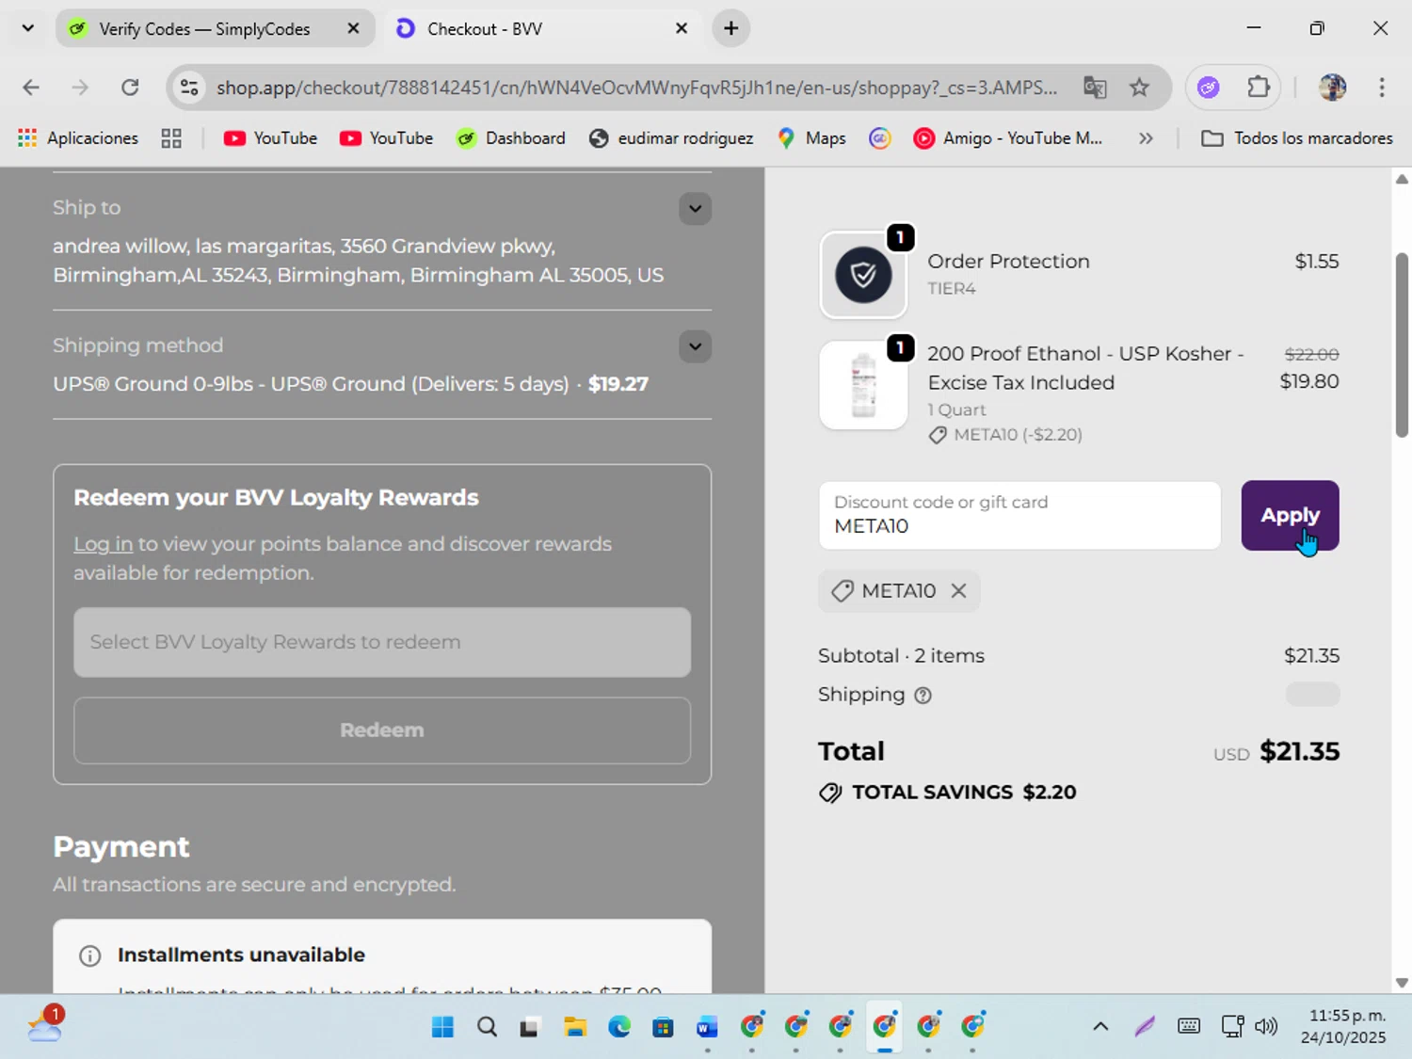Viewport: 1412px width, 1059px height.
Task: Select the Checkout - BVV tab
Action: pos(485,29)
